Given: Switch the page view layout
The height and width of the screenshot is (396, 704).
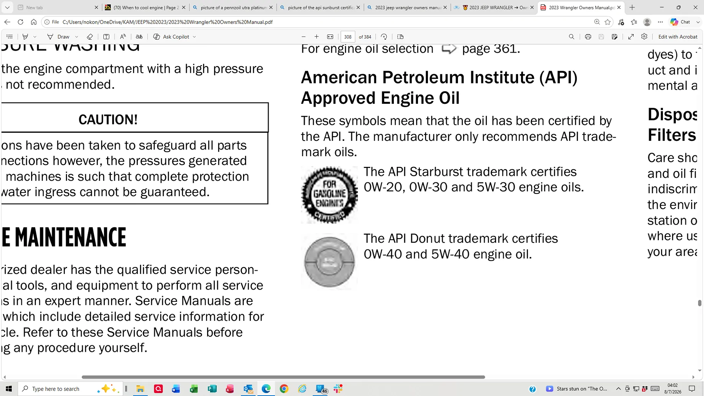Looking at the screenshot, I should (x=400, y=37).
